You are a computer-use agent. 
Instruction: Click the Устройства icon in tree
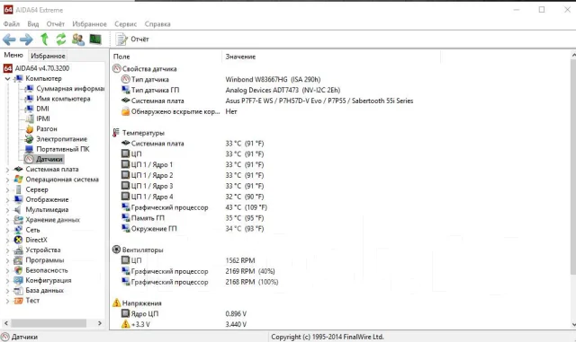coord(18,250)
